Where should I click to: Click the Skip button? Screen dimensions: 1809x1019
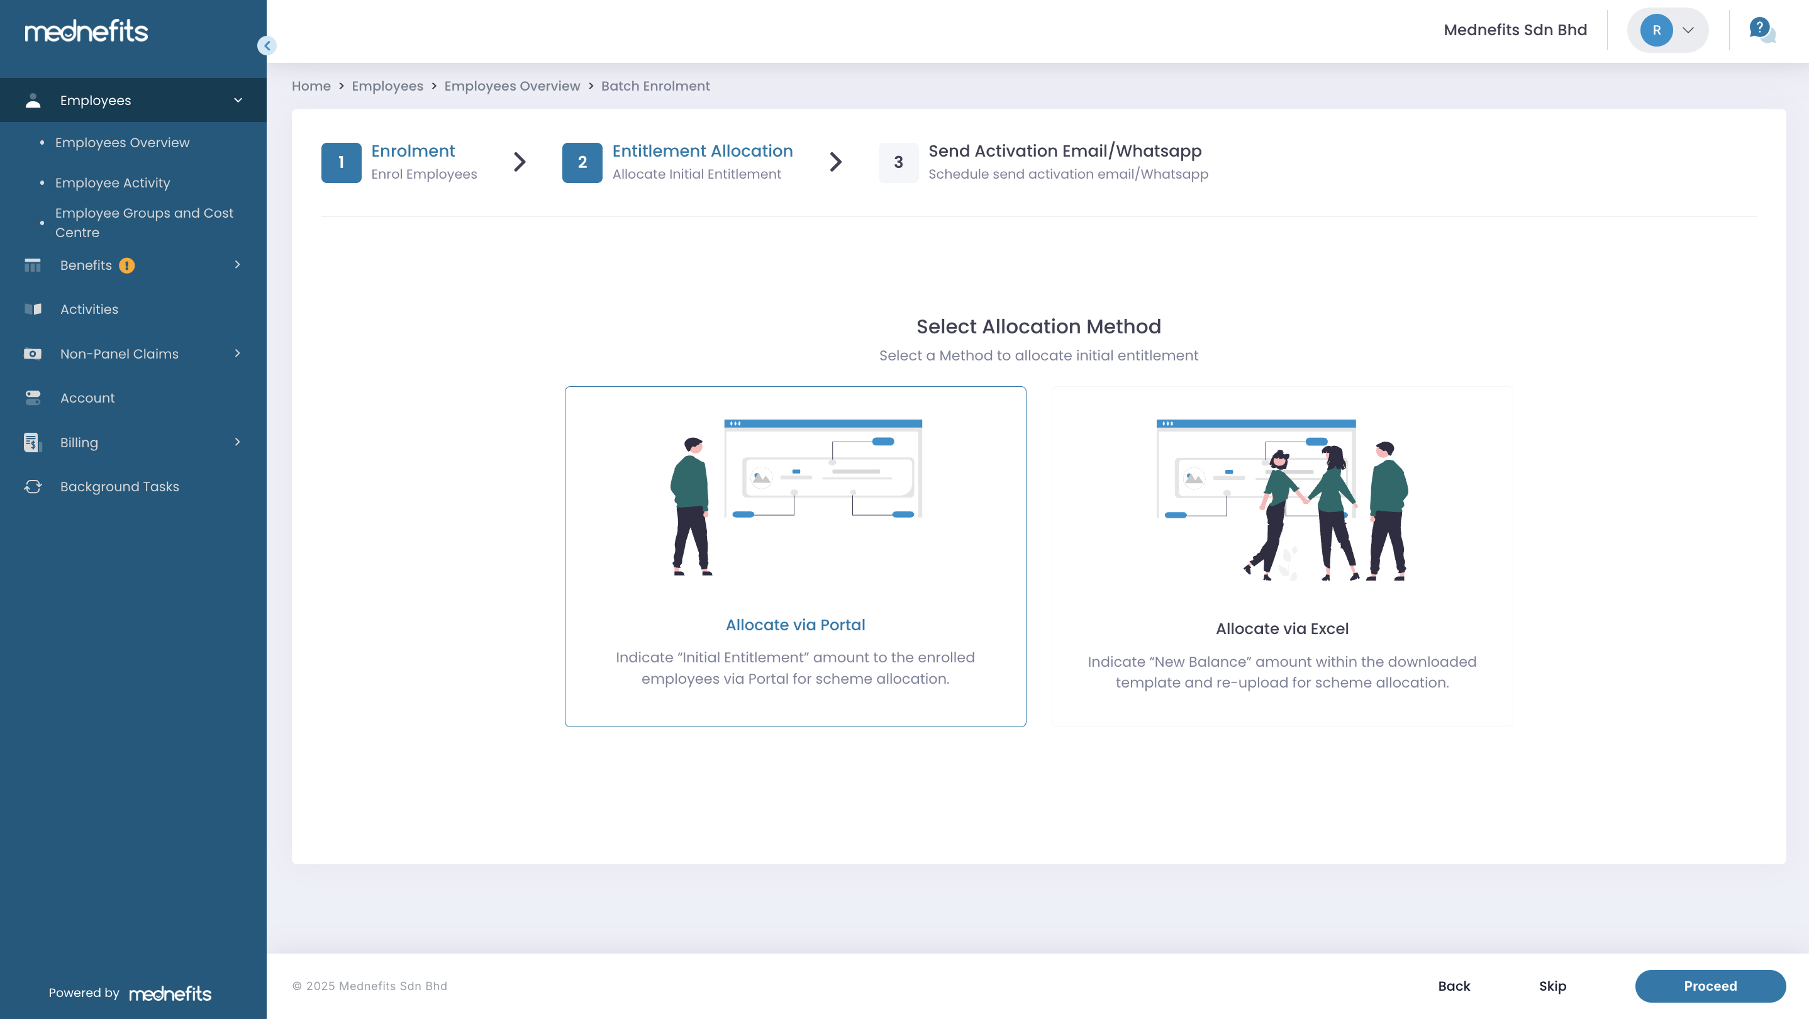(x=1552, y=986)
